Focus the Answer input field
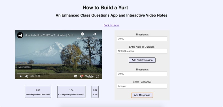The image size is (223, 107). pyautogui.click(x=142, y=86)
